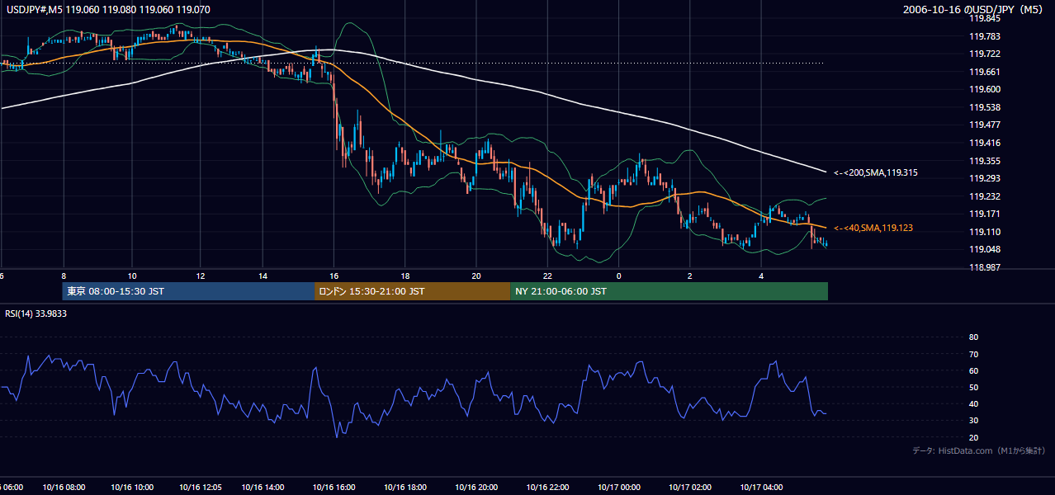This screenshot has height=495, width=1055.
Task: Click price axis value 119.538
Action: click(984, 107)
